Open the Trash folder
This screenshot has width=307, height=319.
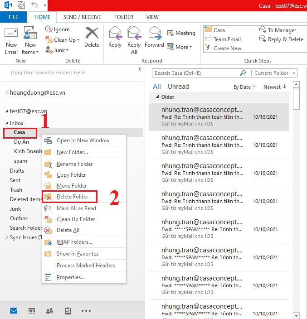click(x=16, y=190)
